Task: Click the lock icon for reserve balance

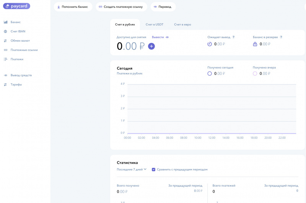Action: coord(255,44)
